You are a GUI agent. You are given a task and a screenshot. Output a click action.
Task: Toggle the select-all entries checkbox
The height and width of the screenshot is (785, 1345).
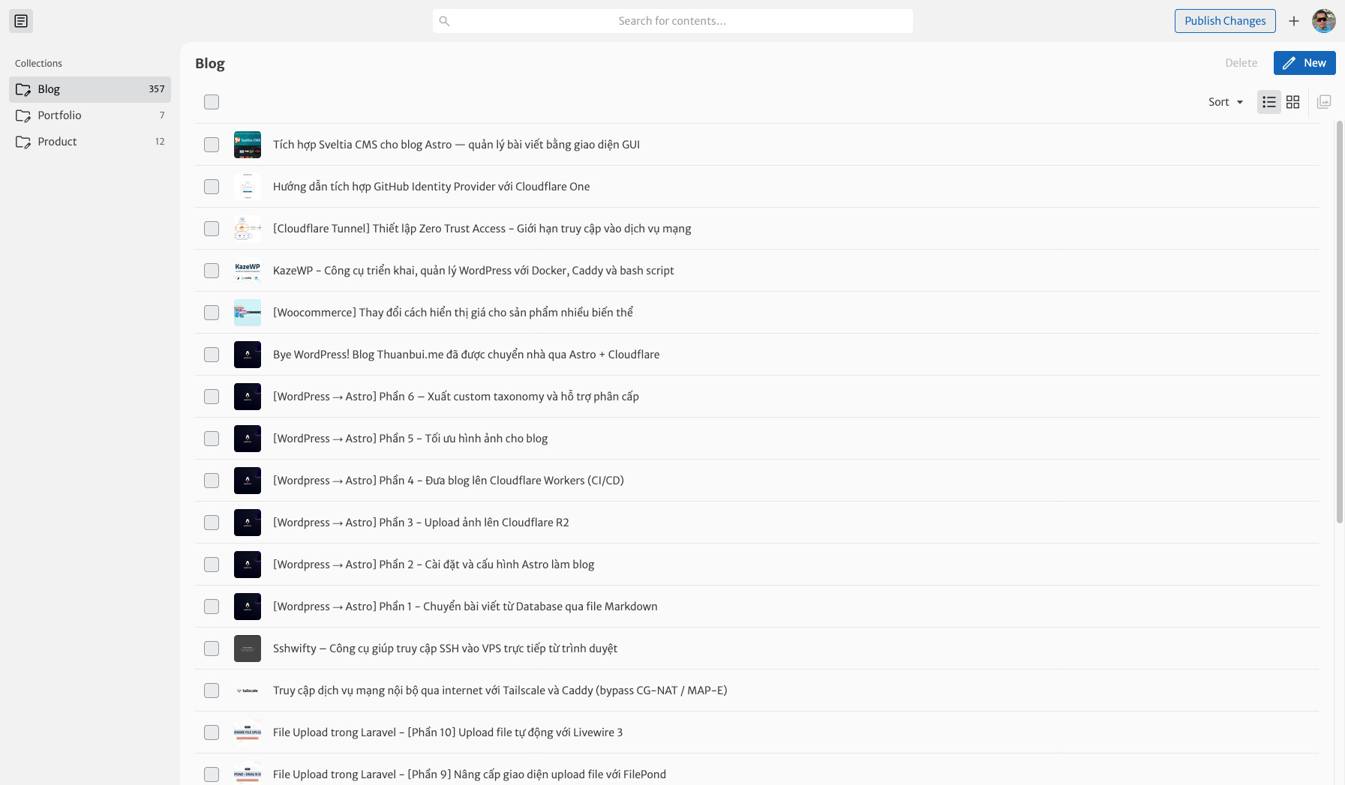point(212,102)
